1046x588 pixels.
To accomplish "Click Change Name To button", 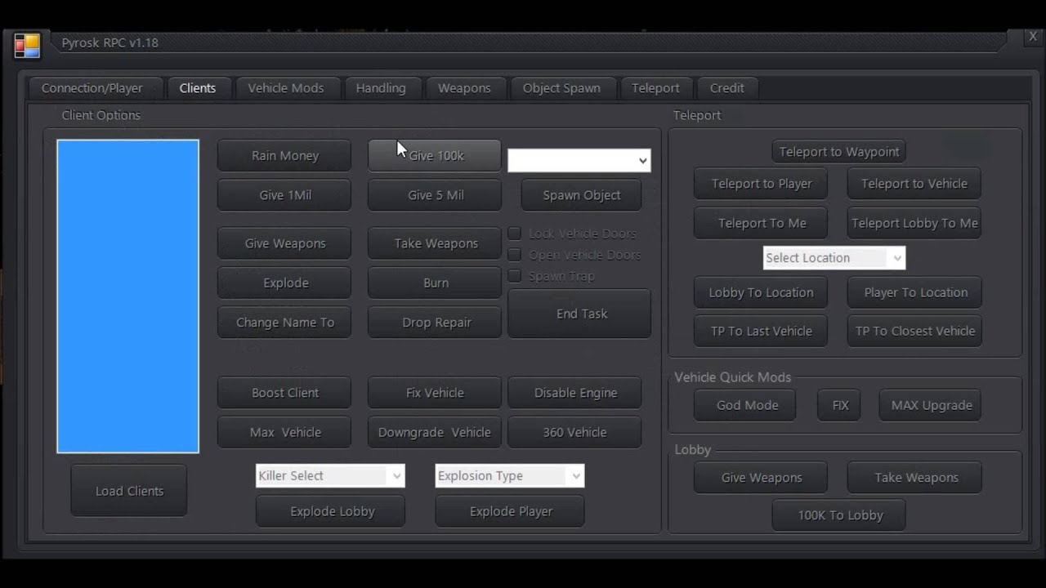I will point(284,323).
